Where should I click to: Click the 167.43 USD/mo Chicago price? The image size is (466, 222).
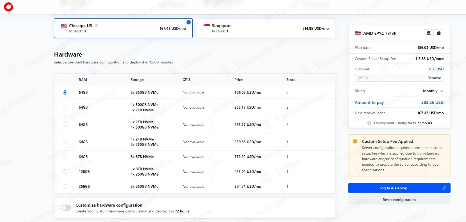173,28
